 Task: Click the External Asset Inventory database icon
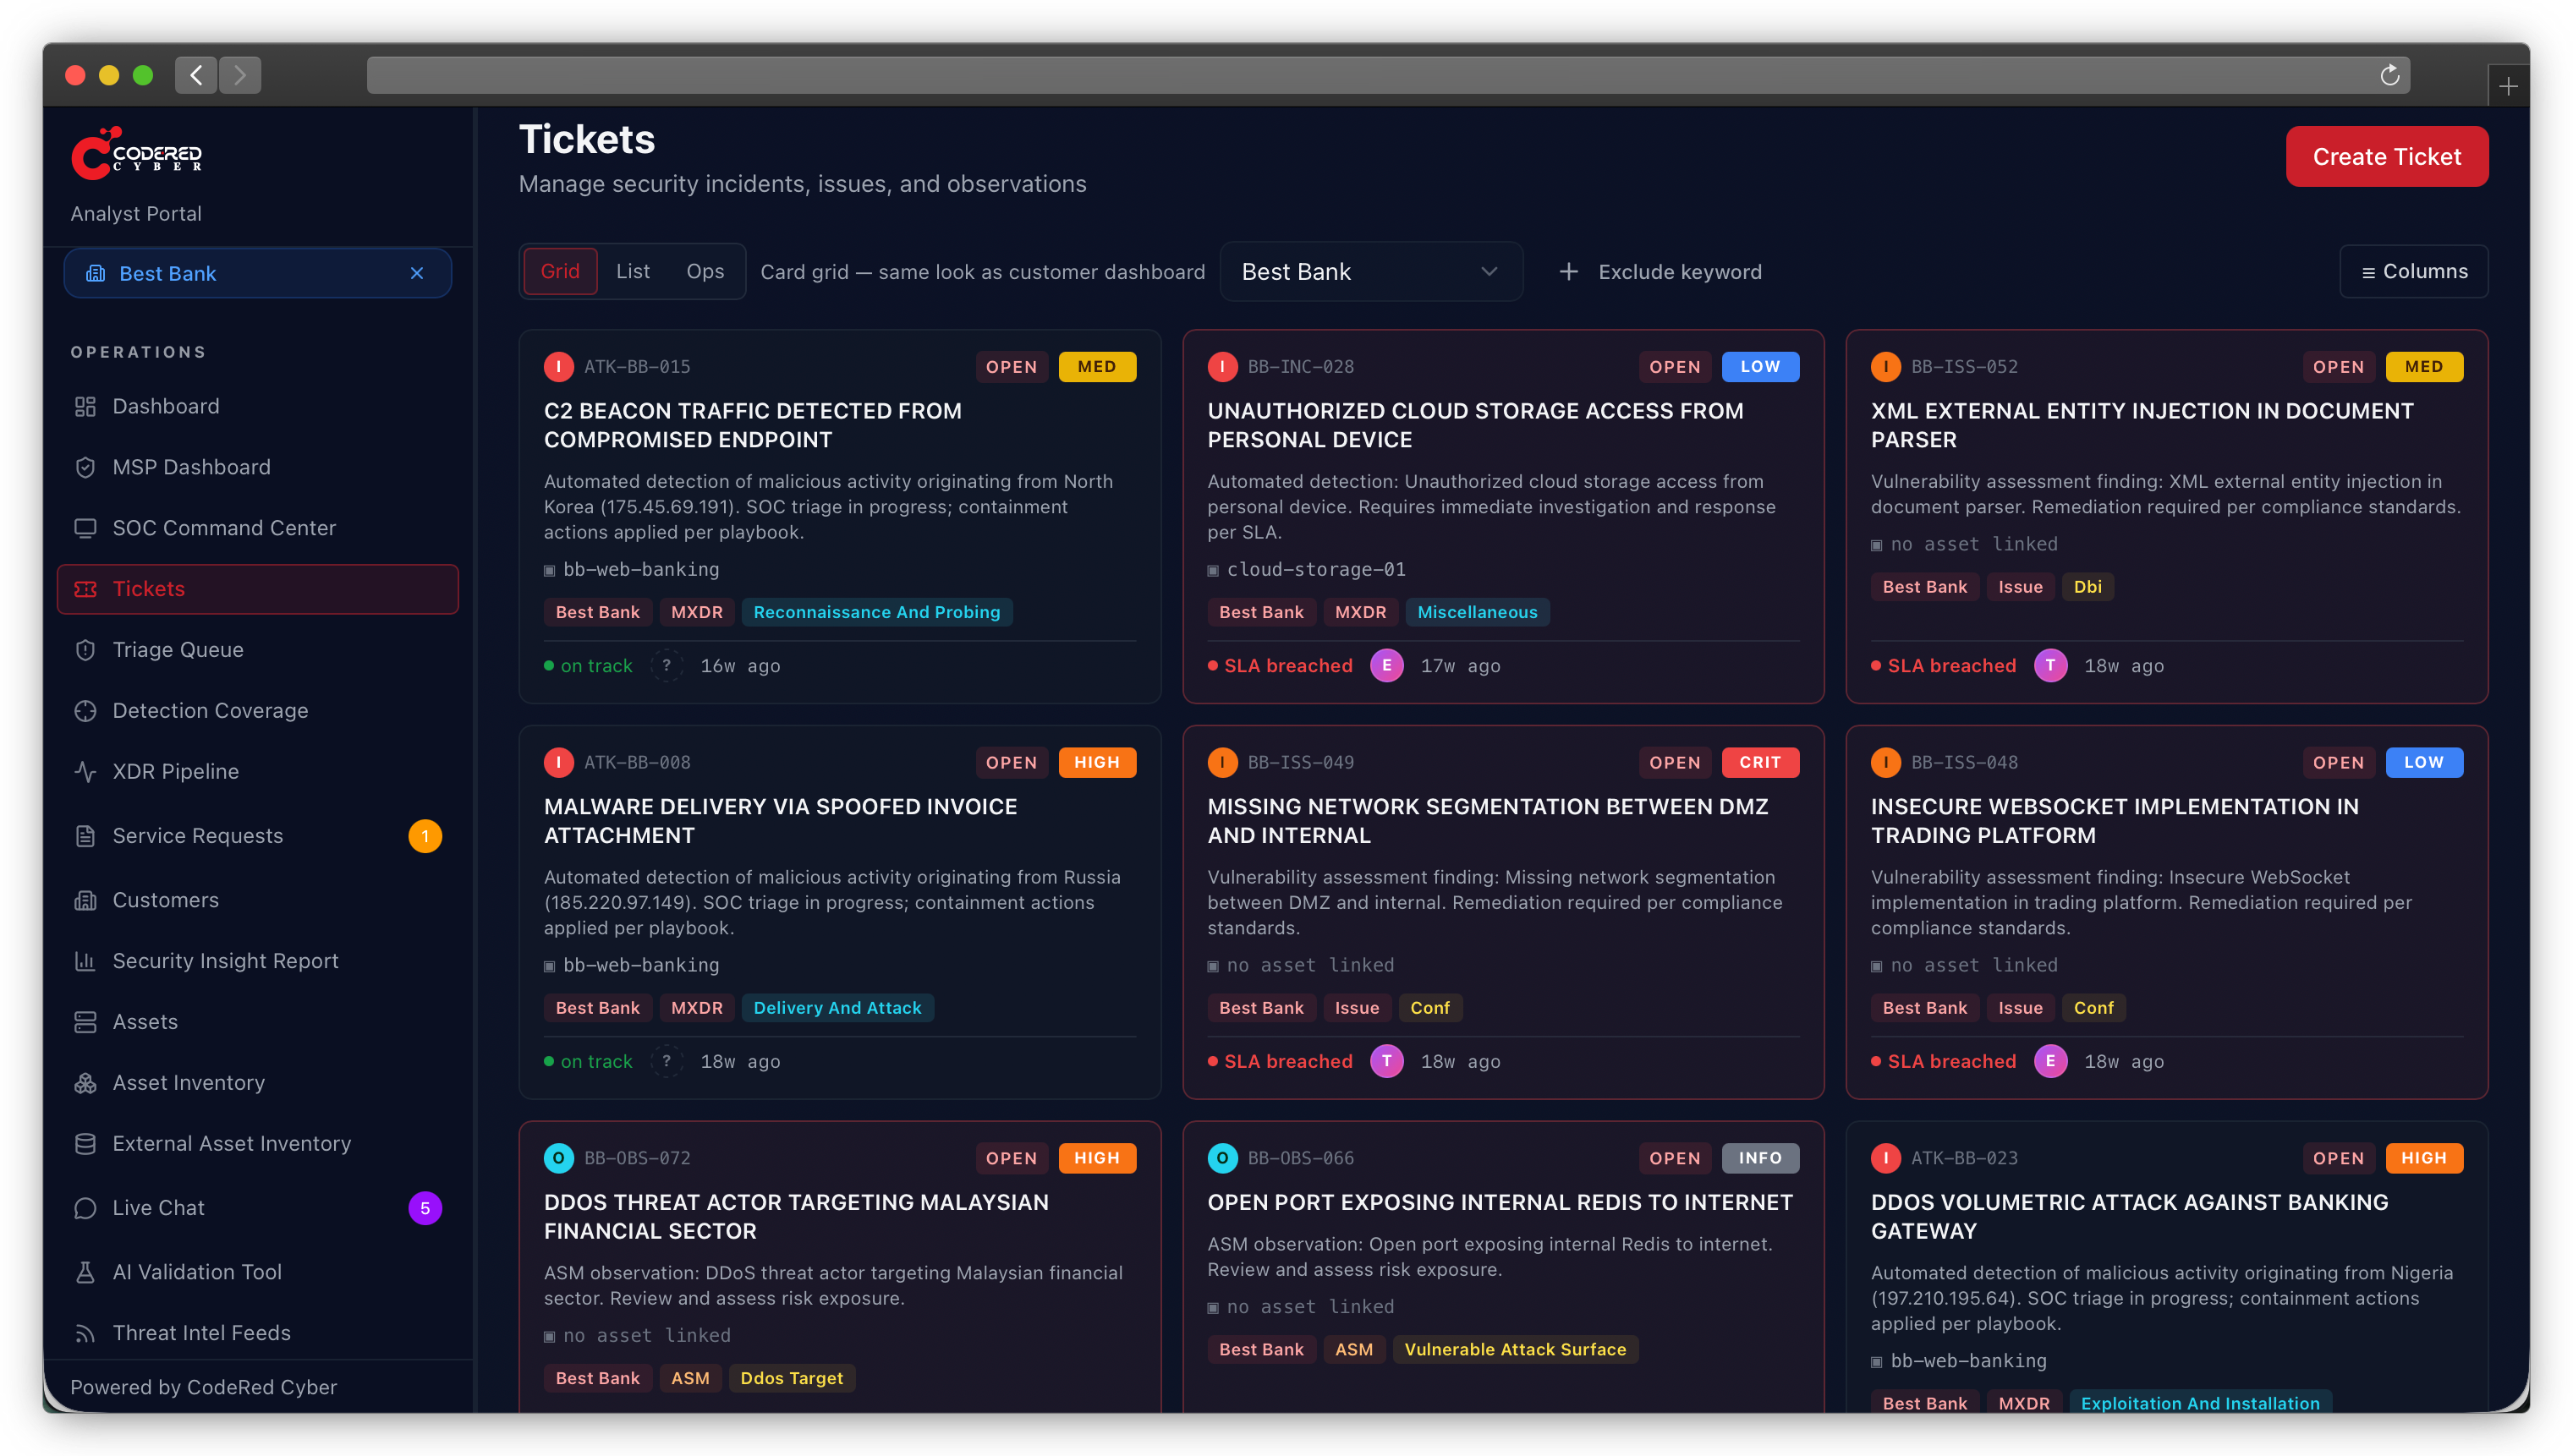[x=85, y=1144]
